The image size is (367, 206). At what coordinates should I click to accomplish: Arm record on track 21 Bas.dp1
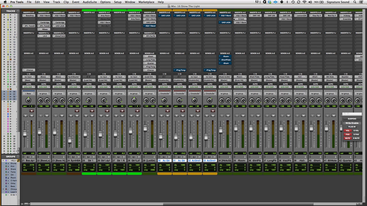click(32, 111)
